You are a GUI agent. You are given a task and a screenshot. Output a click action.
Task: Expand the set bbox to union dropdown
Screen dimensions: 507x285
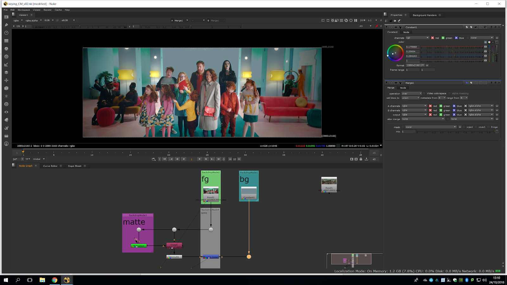(x=410, y=98)
